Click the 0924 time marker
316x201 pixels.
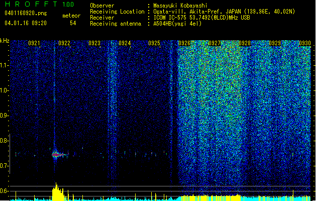click(x=125, y=43)
